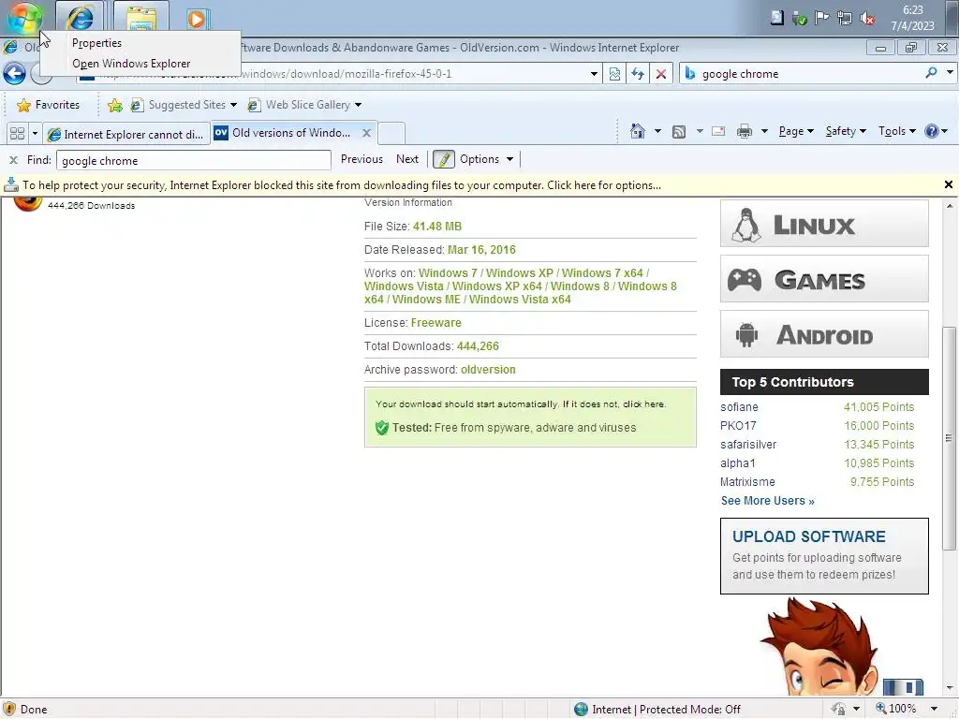Click the security information bar message
The width and height of the screenshot is (959, 719).
point(342,185)
